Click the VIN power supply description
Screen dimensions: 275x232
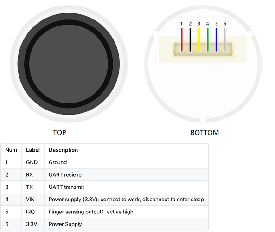(126, 200)
